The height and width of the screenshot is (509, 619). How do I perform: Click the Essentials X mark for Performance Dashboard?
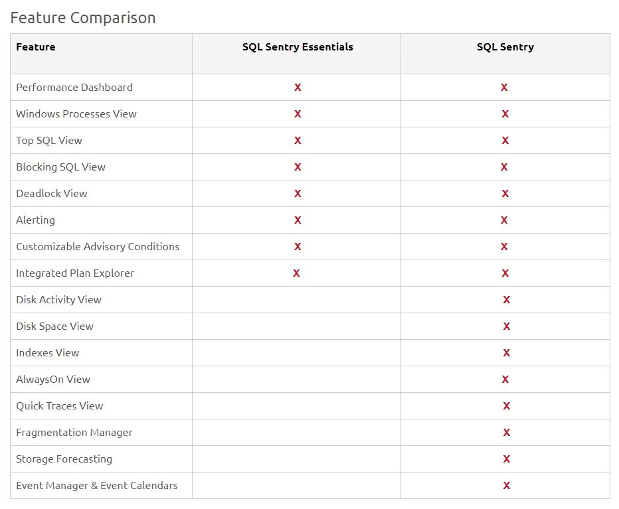pyautogui.click(x=298, y=88)
